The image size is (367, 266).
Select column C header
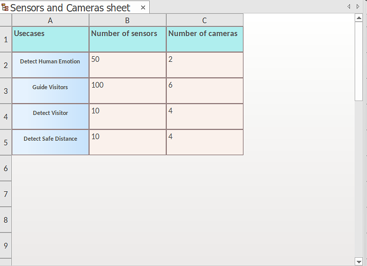pos(204,20)
